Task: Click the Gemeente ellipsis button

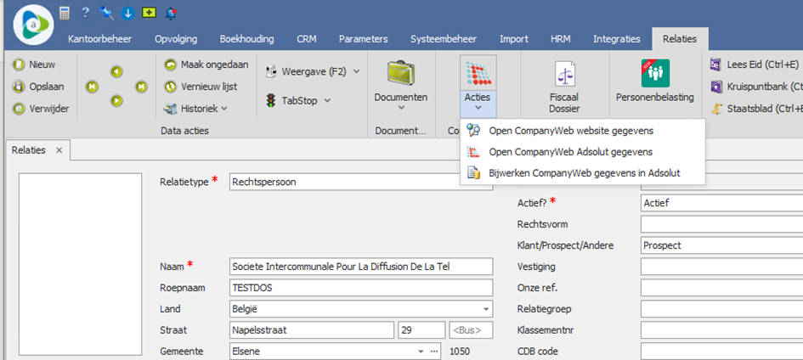Action: click(434, 352)
